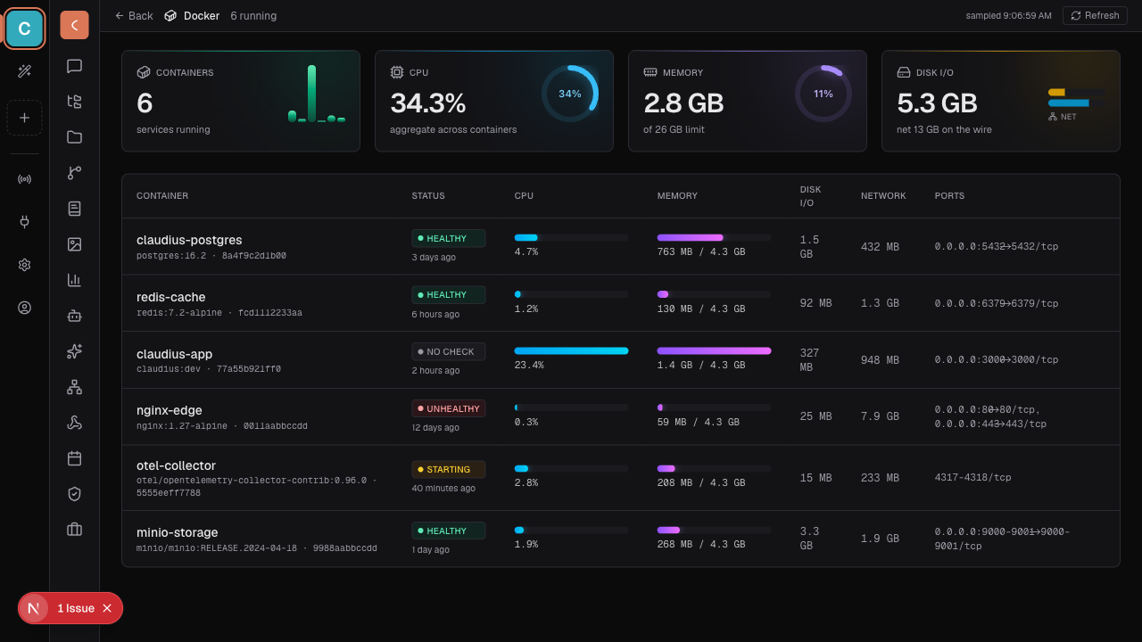Click the N logo in issue badge
The height and width of the screenshot is (642, 1142).
coord(34,608)
